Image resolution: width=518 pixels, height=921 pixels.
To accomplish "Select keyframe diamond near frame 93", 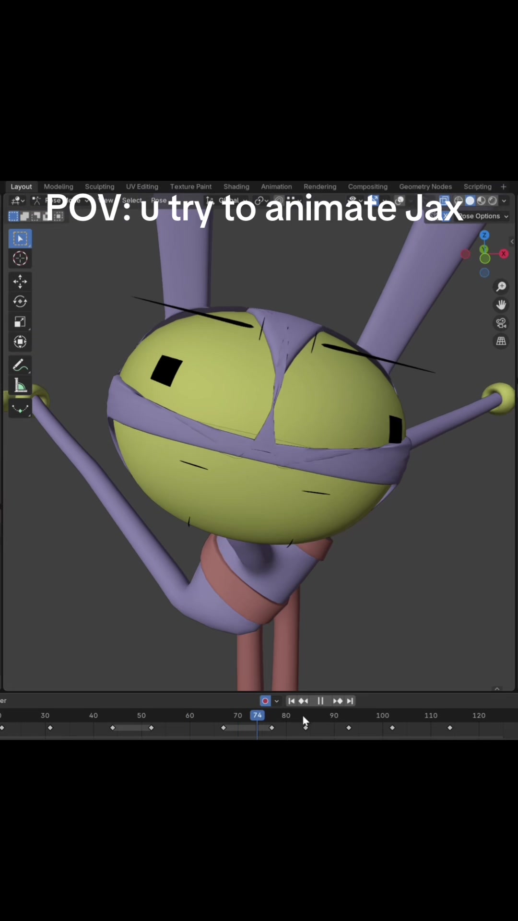I will click(x=349, y=728).
